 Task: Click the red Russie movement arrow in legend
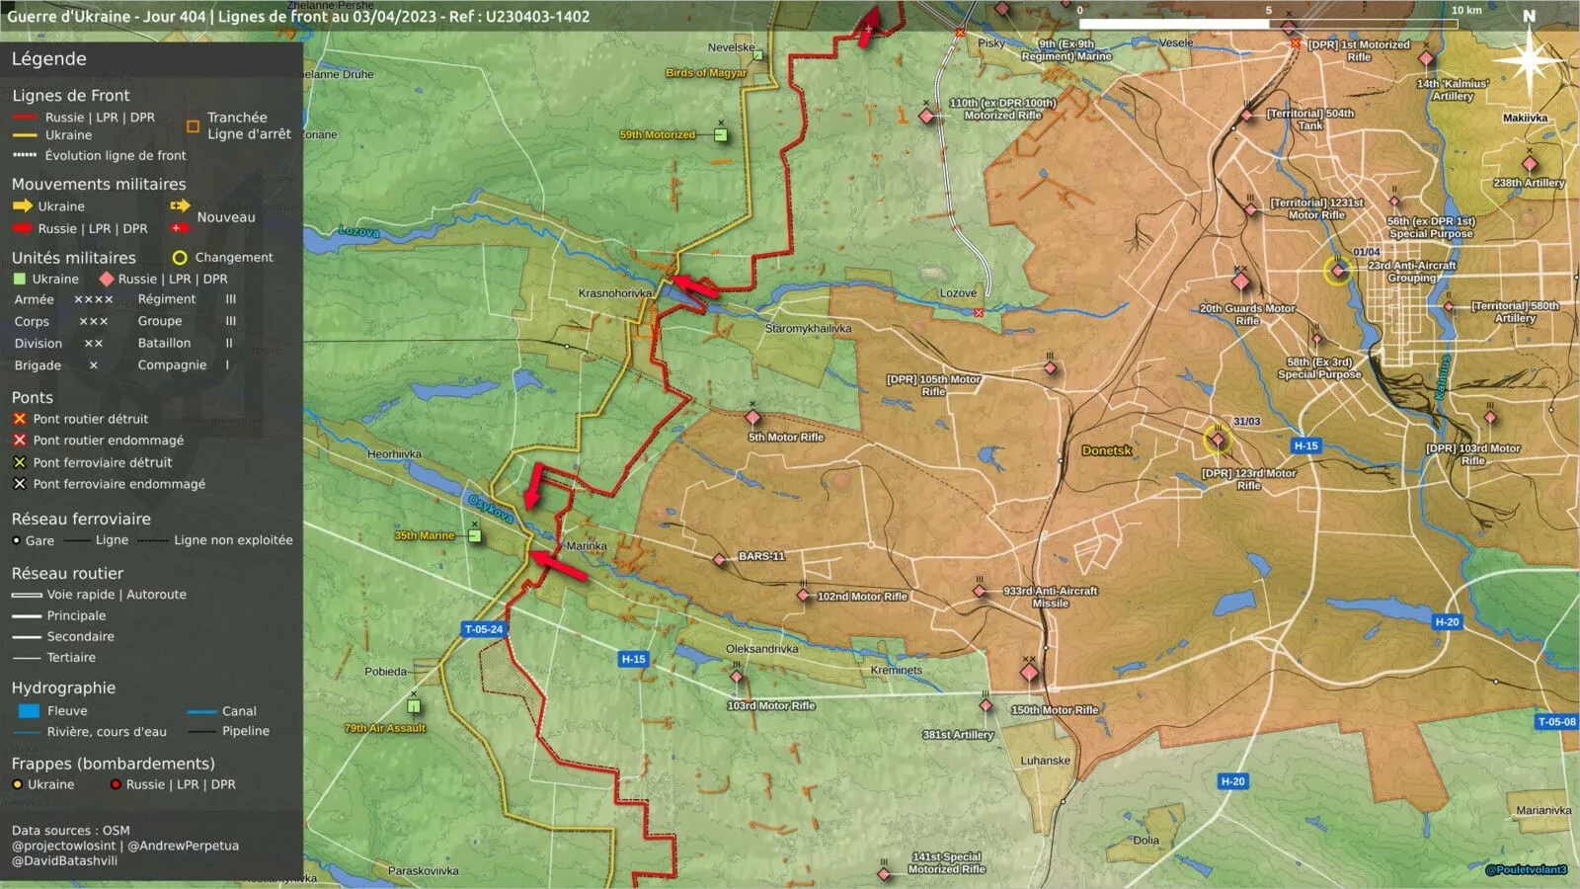pos(23,228)
